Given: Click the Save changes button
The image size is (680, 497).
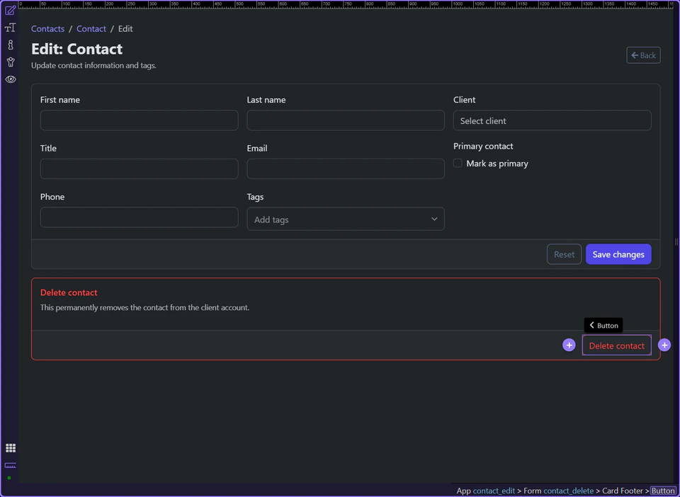Looking at the screenshot, I should (x=618, y=254).
